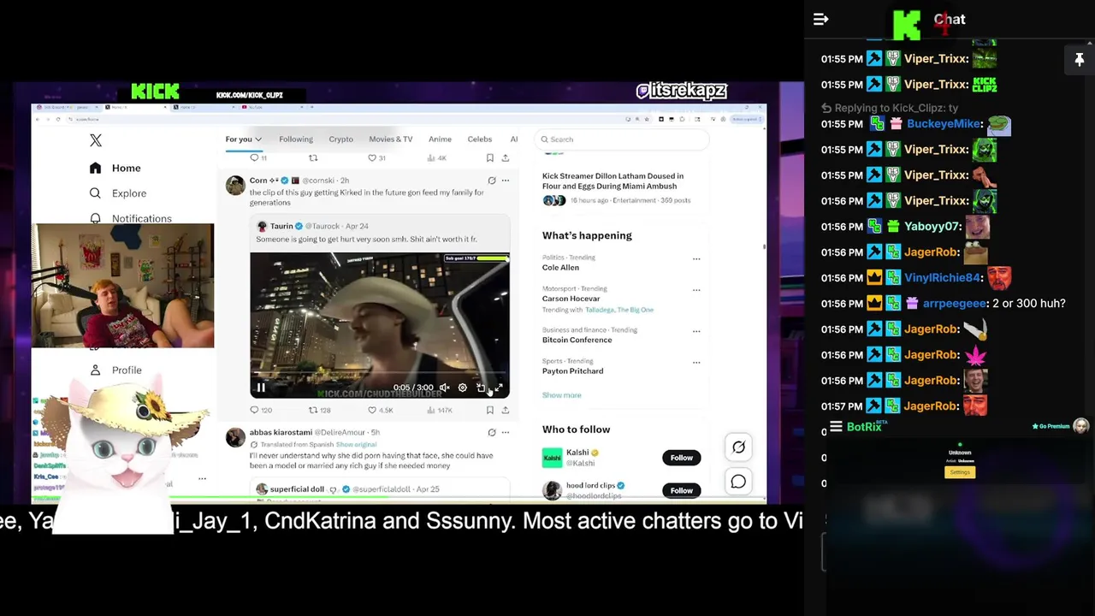Open floating messages chat button
This screenshot has width=1095, height=616.
click(x=738, y=482)
